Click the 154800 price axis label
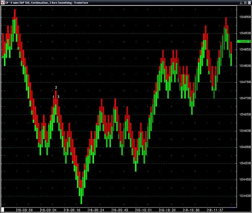Screen dimensions: 252x213 pyautogui.click(x=245, y=66)
